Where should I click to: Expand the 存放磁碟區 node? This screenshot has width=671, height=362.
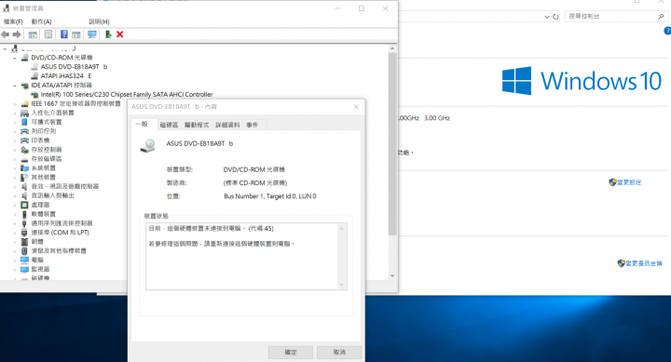(x=15, y=159)
